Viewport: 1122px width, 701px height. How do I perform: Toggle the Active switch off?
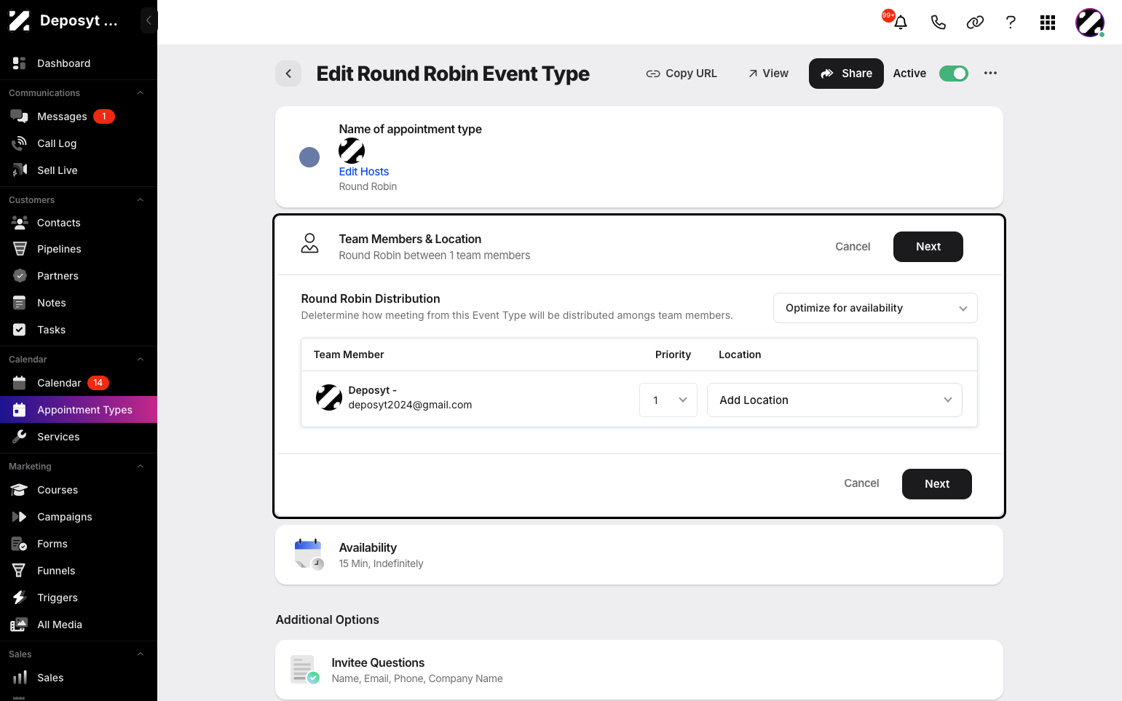(x=954, y=74)
